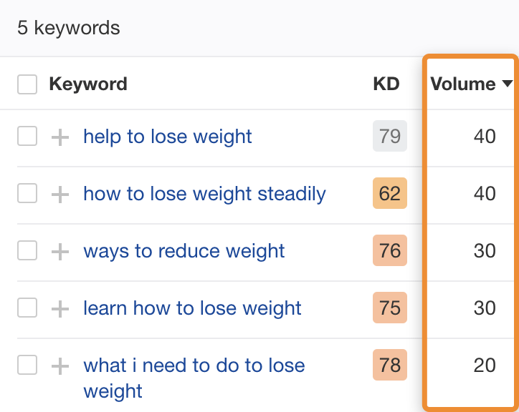Click the KD badge showing 79
This screenshot has height=412, width=519.
tap(390, 136)
